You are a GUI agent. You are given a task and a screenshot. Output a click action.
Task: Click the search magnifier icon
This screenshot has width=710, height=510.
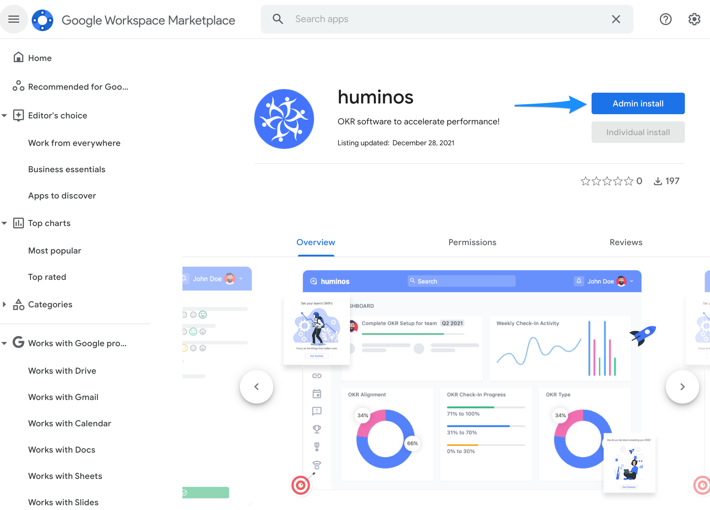pyautogui.click(x=277, y=19)
